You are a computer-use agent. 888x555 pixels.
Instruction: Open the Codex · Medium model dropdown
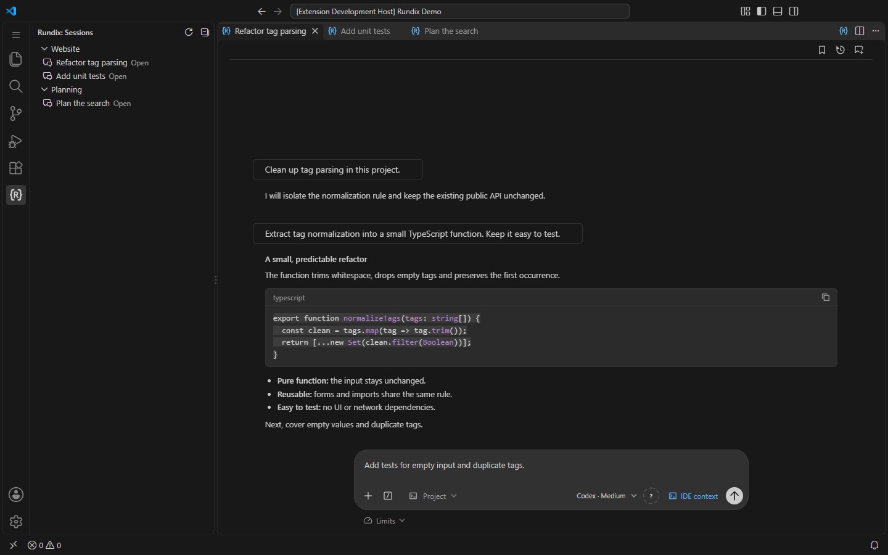tap(607, 496)
